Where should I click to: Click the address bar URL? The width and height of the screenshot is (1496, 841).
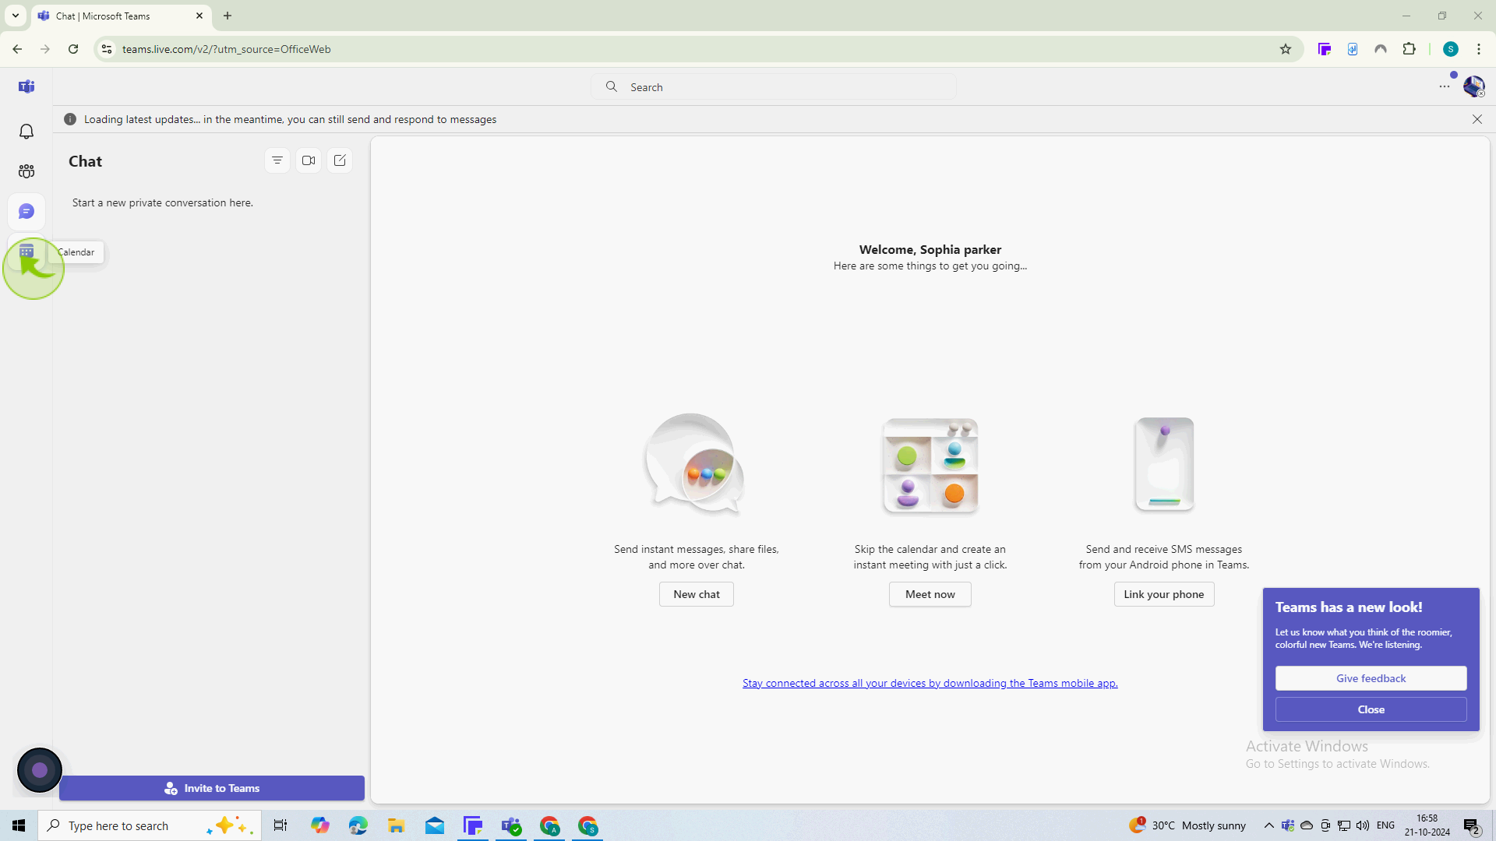226,49
